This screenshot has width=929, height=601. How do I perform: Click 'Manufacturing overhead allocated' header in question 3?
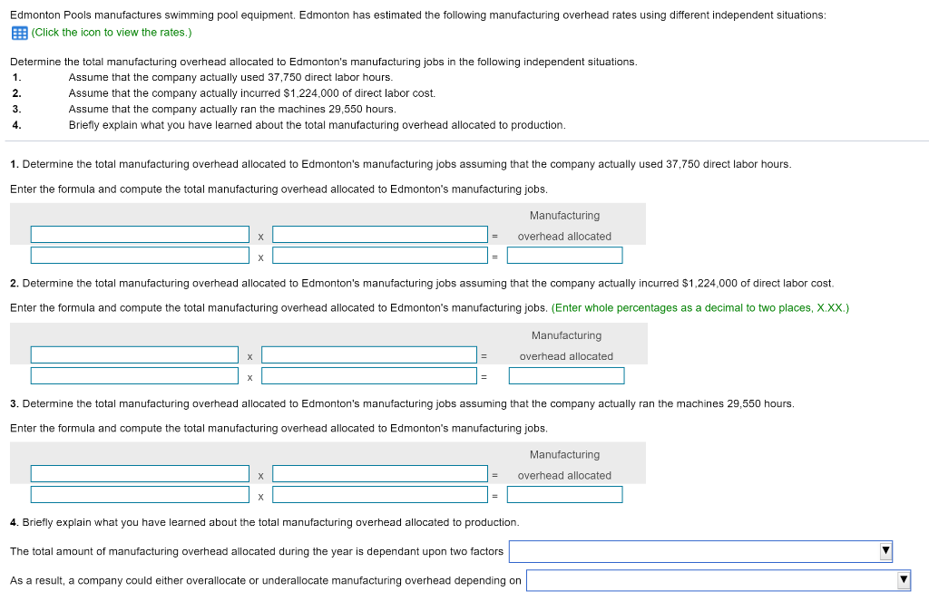pyautogui.click(x=564, y=465)
